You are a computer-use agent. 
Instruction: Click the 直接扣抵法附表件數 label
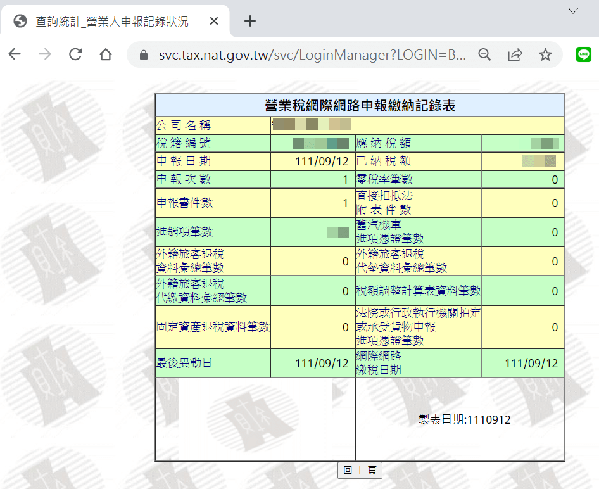point(384,203)
